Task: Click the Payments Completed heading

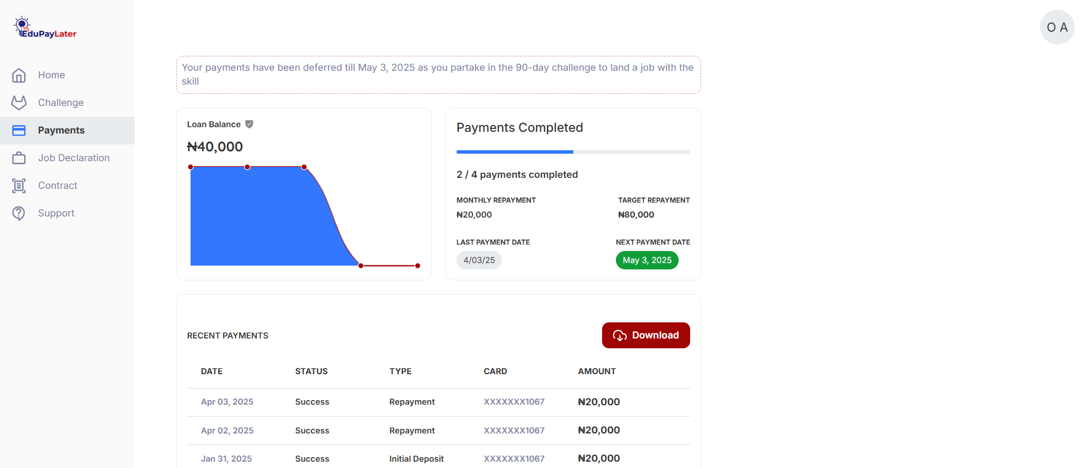Action: click(520, 128)
